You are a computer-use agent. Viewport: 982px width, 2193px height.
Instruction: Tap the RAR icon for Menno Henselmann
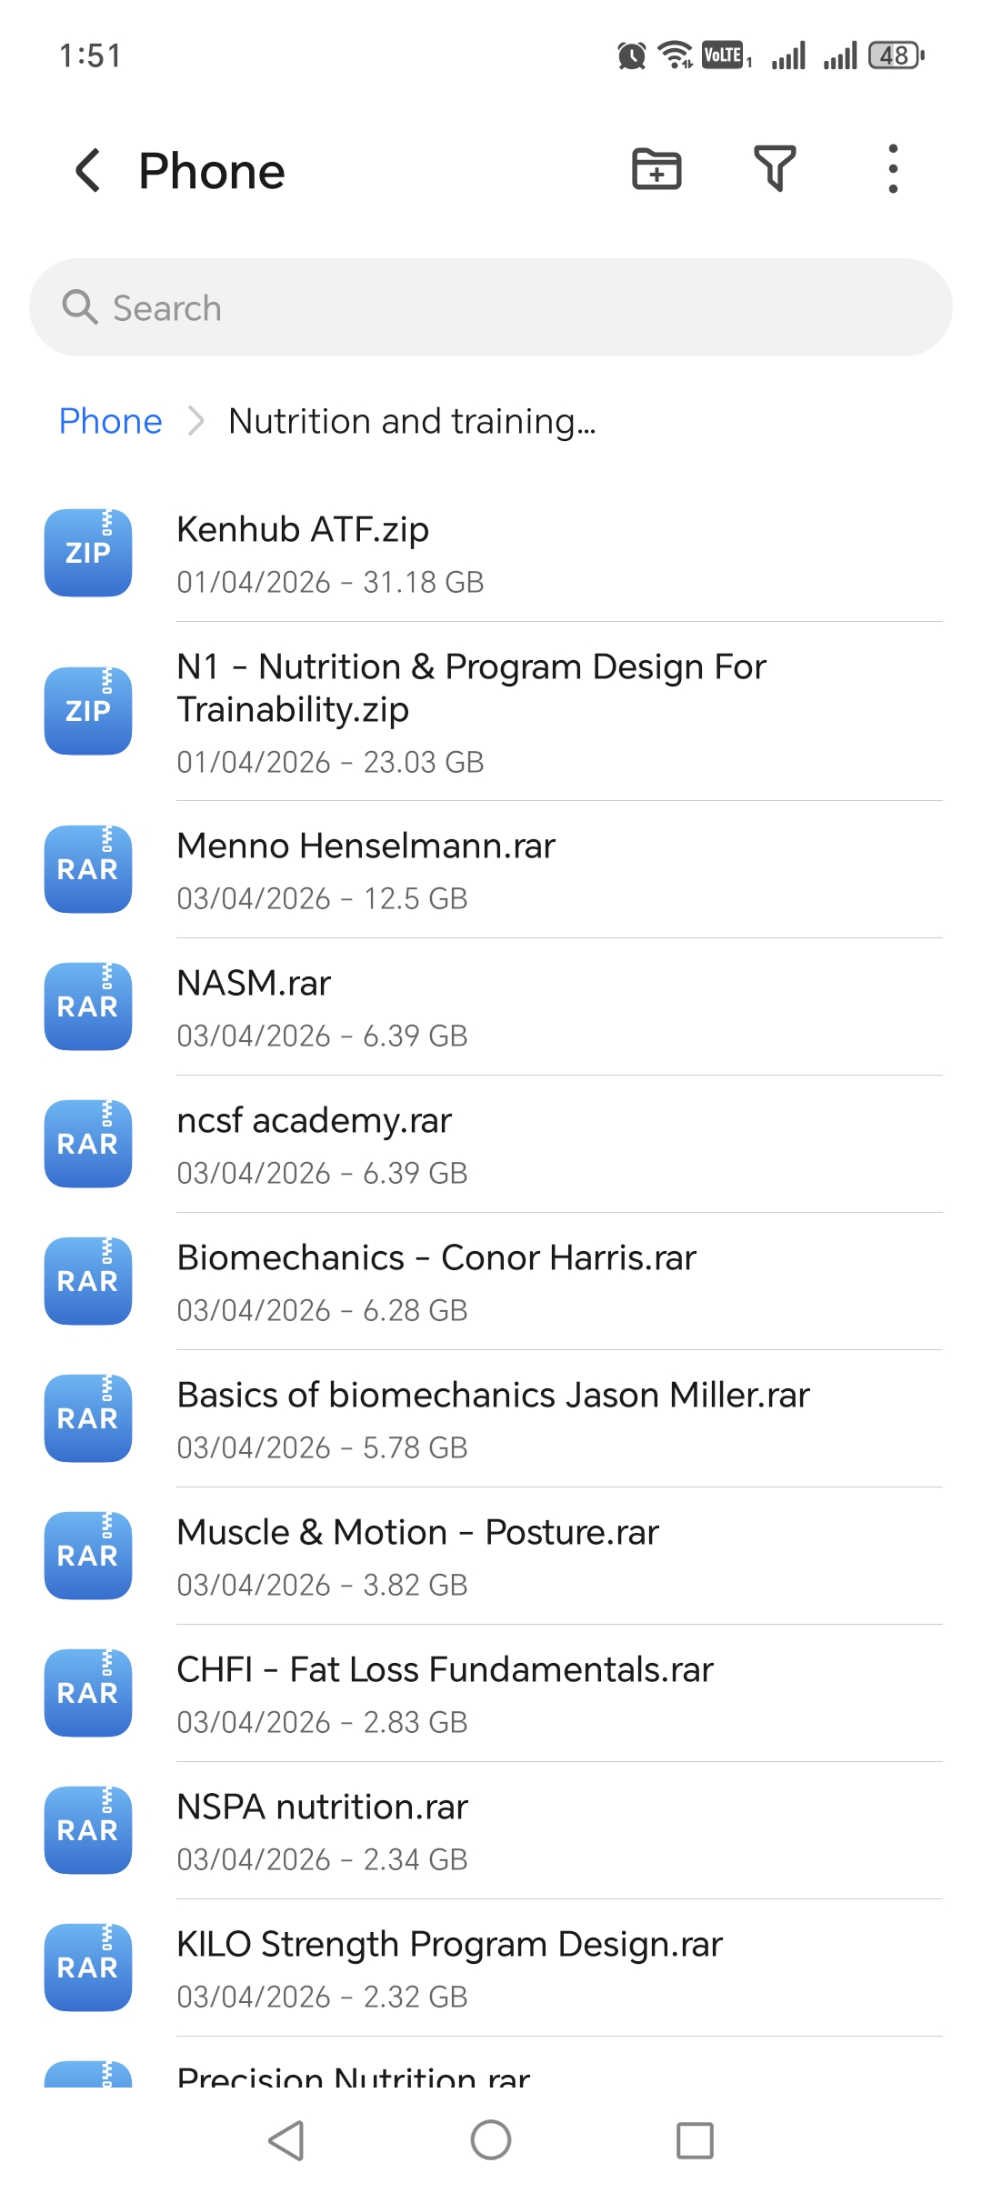click(88, 869)
